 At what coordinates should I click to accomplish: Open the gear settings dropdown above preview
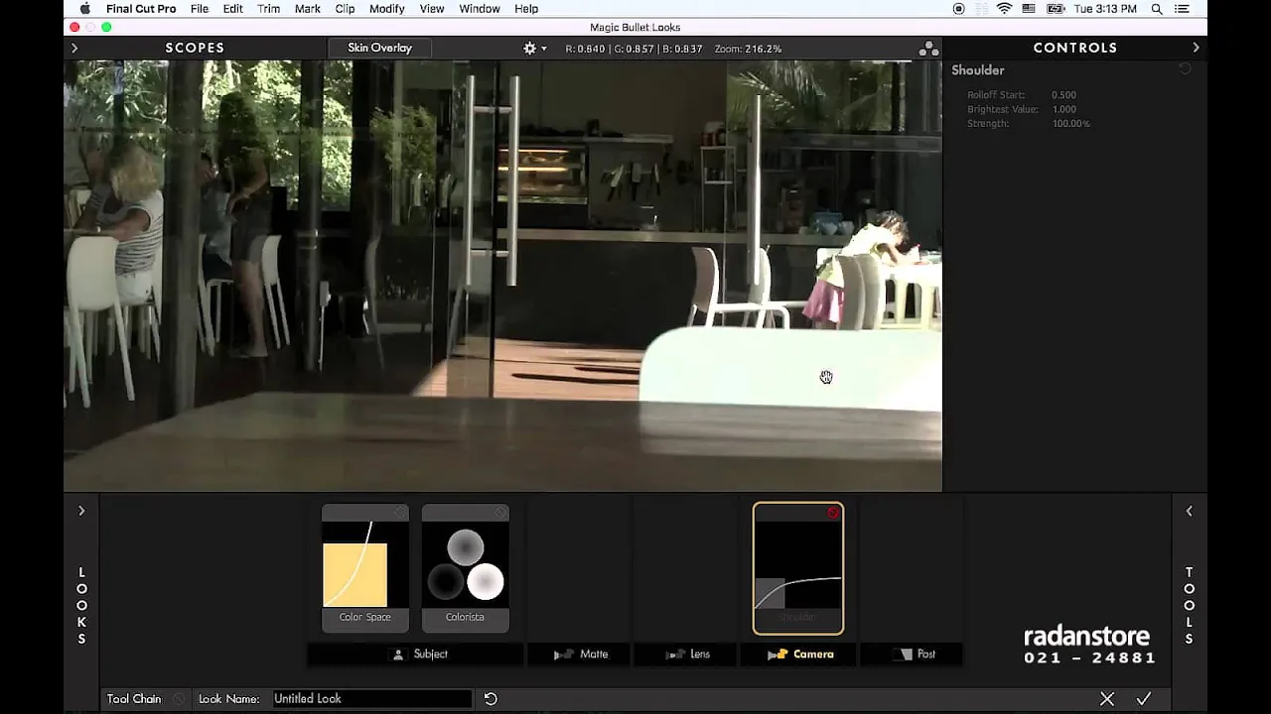[535, 49]
